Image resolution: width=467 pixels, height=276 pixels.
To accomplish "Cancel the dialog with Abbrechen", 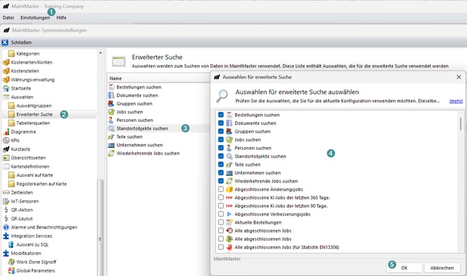I will click(442, 268).
